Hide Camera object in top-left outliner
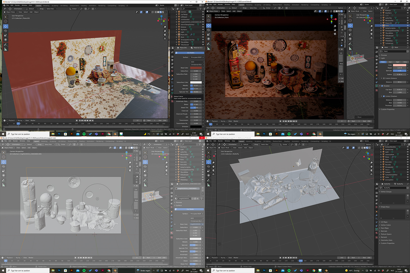The height and width of the screenshot is (273, 410). [203, 12]
